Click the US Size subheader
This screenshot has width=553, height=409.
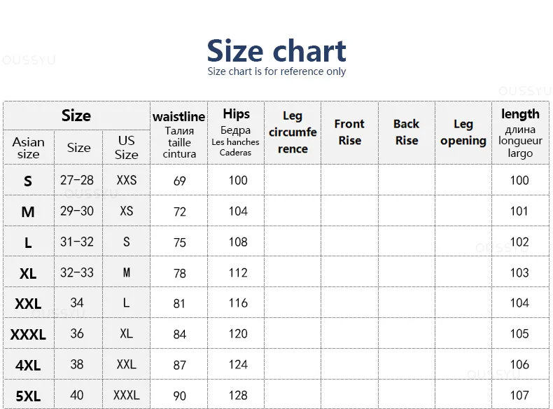[x=126, y=148]
